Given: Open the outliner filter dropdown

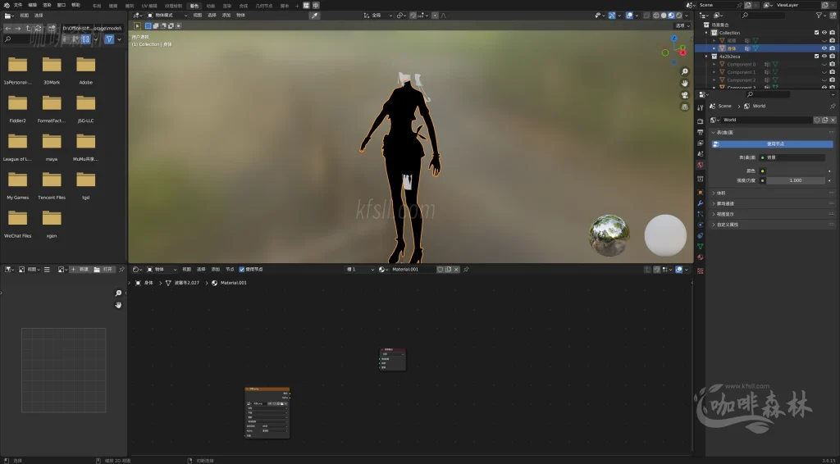Looking at the screenshot, I should (x=820, y=16).
